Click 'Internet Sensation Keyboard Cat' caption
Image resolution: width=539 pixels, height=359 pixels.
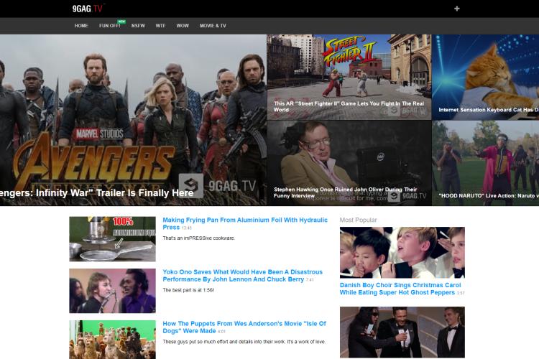point(489,110)
